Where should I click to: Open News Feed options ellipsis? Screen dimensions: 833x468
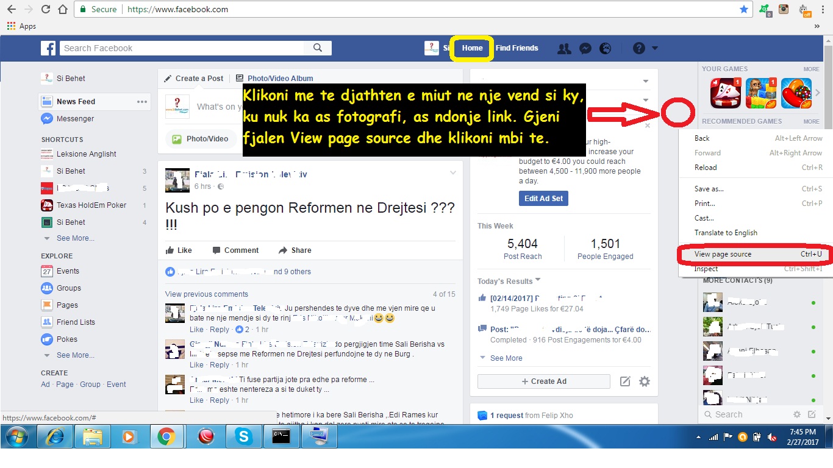tap(142, 102)
